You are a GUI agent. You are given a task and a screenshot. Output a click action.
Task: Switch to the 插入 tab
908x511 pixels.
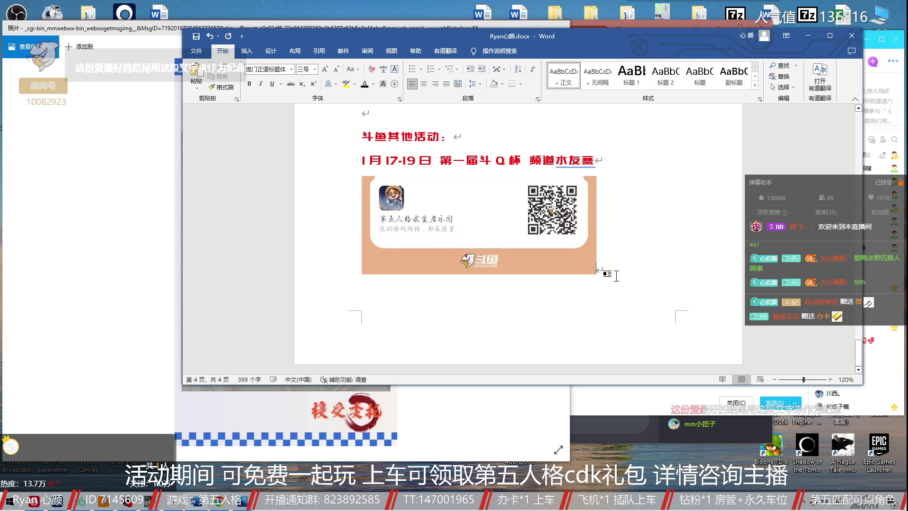[247, 51]
